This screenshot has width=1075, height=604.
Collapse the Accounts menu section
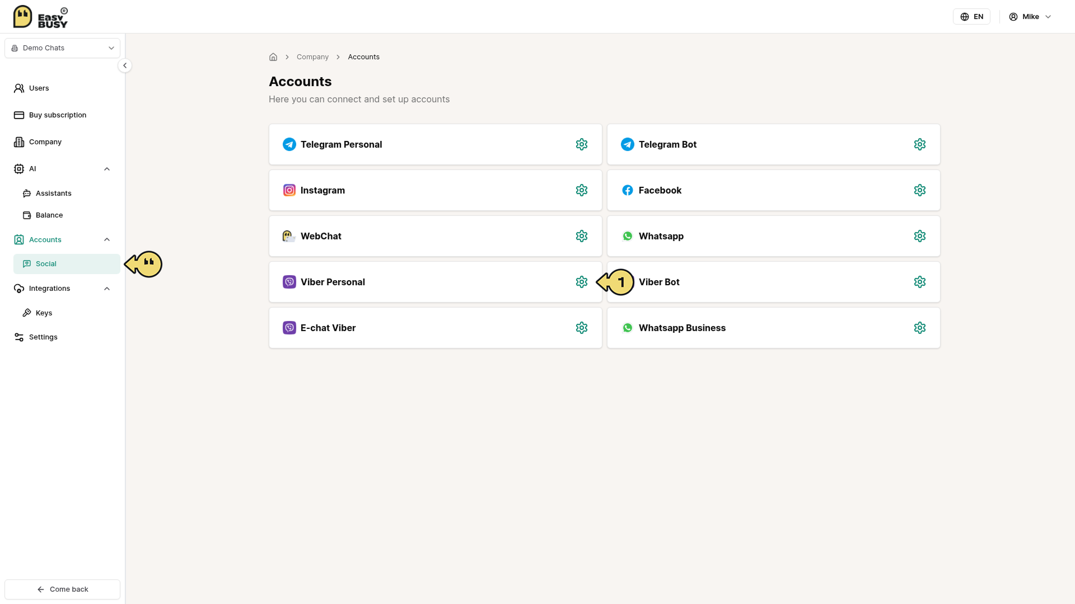tap(107, 239)
